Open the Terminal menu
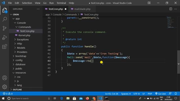This screenshot has height=101, width=180. point(61,3)
